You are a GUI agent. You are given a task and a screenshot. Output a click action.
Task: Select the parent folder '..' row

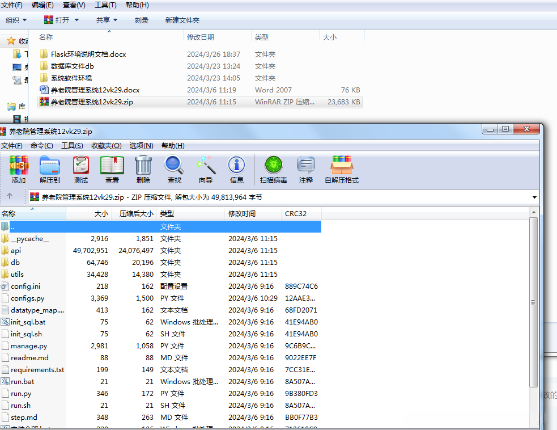[160, 226]
